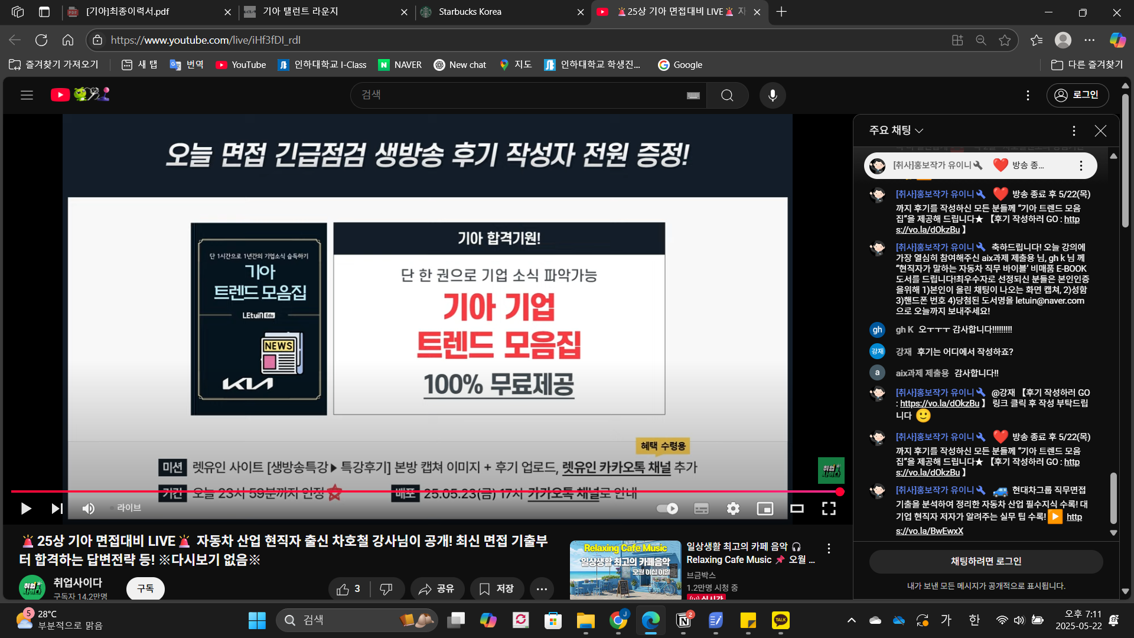Open YouTube hamburger guide menu
This screenshot has height=638, width=1134.
(x=27, y=95)
